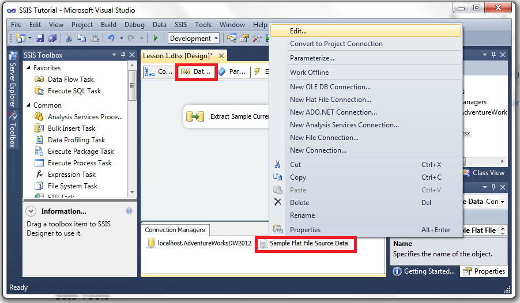The image size is (520, 303).
Task: Choose New Flat File Connection...
Action: [365, 100]
